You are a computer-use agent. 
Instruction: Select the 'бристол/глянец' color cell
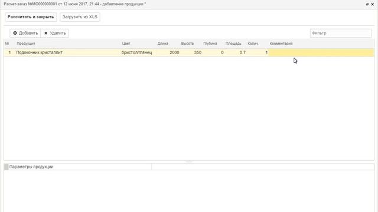[138, 52]
